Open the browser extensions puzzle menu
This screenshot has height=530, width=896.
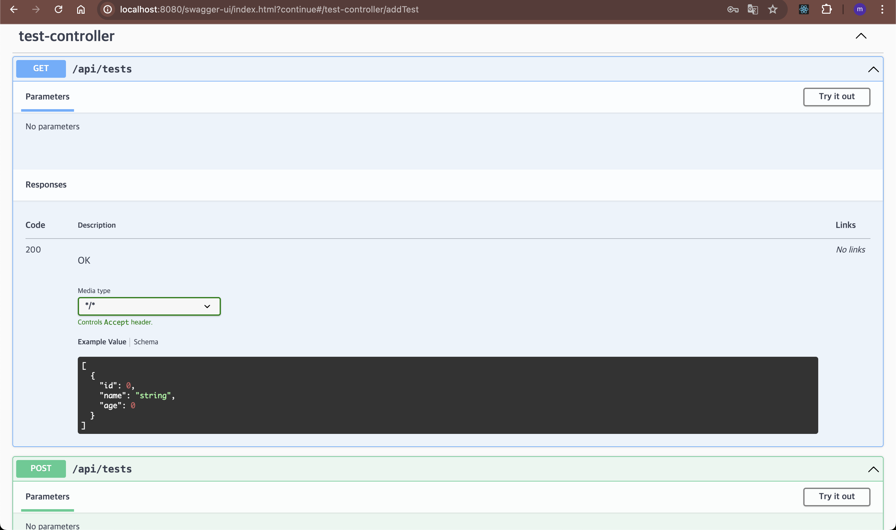pyautogui.click(x=826, y=9)
